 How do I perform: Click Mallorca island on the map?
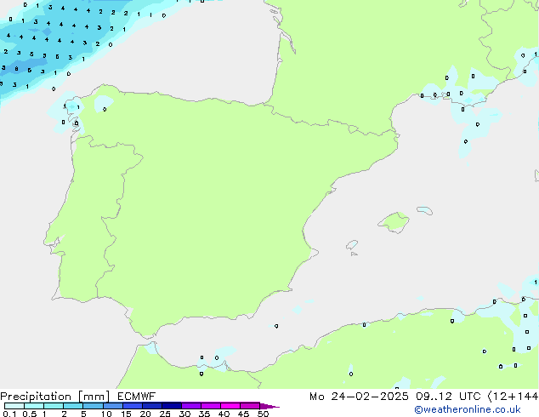[x=394, y=223]
